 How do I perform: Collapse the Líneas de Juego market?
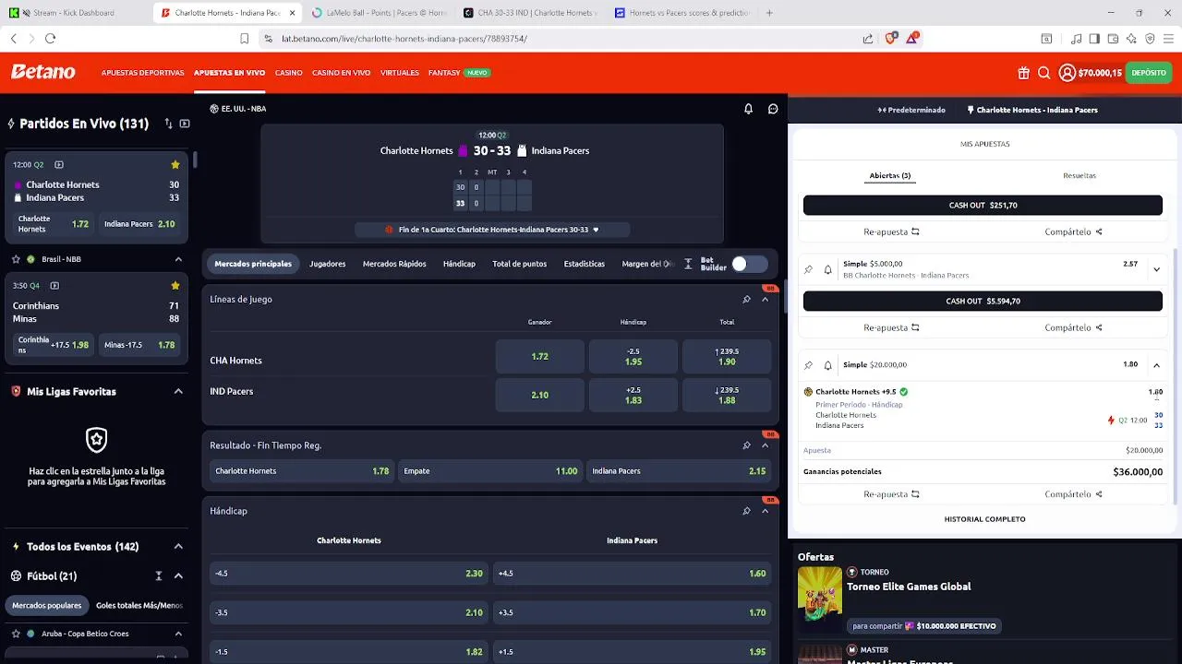pyautogui.click(x=765, y=300)
